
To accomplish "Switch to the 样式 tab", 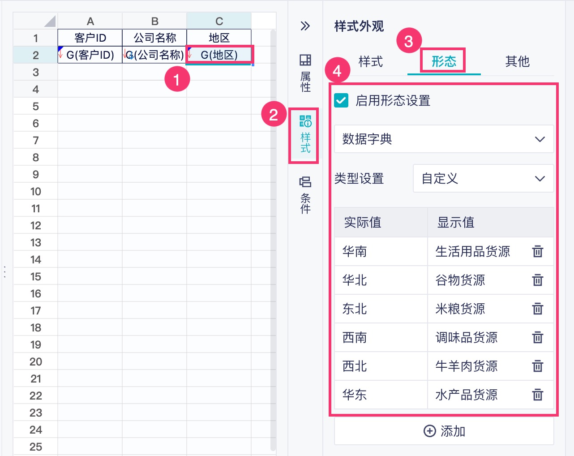I will point(371,61).
